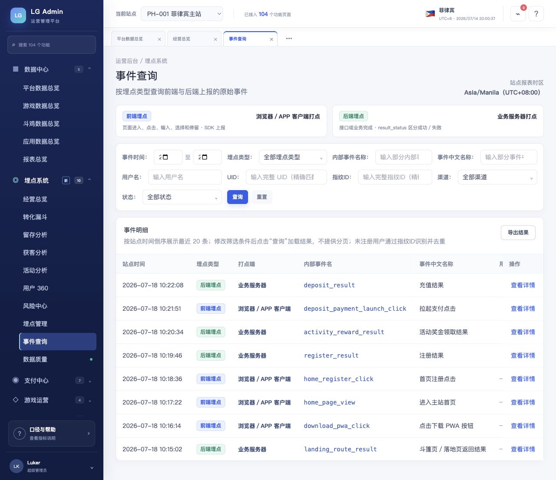Click the activity_reward_result event name
This screenshot has width=556, height=480.
tap(344, 332)
